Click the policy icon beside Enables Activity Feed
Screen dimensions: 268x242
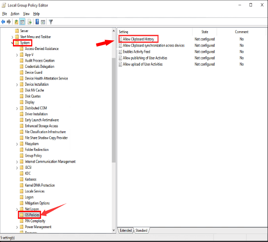pos(120,52)
